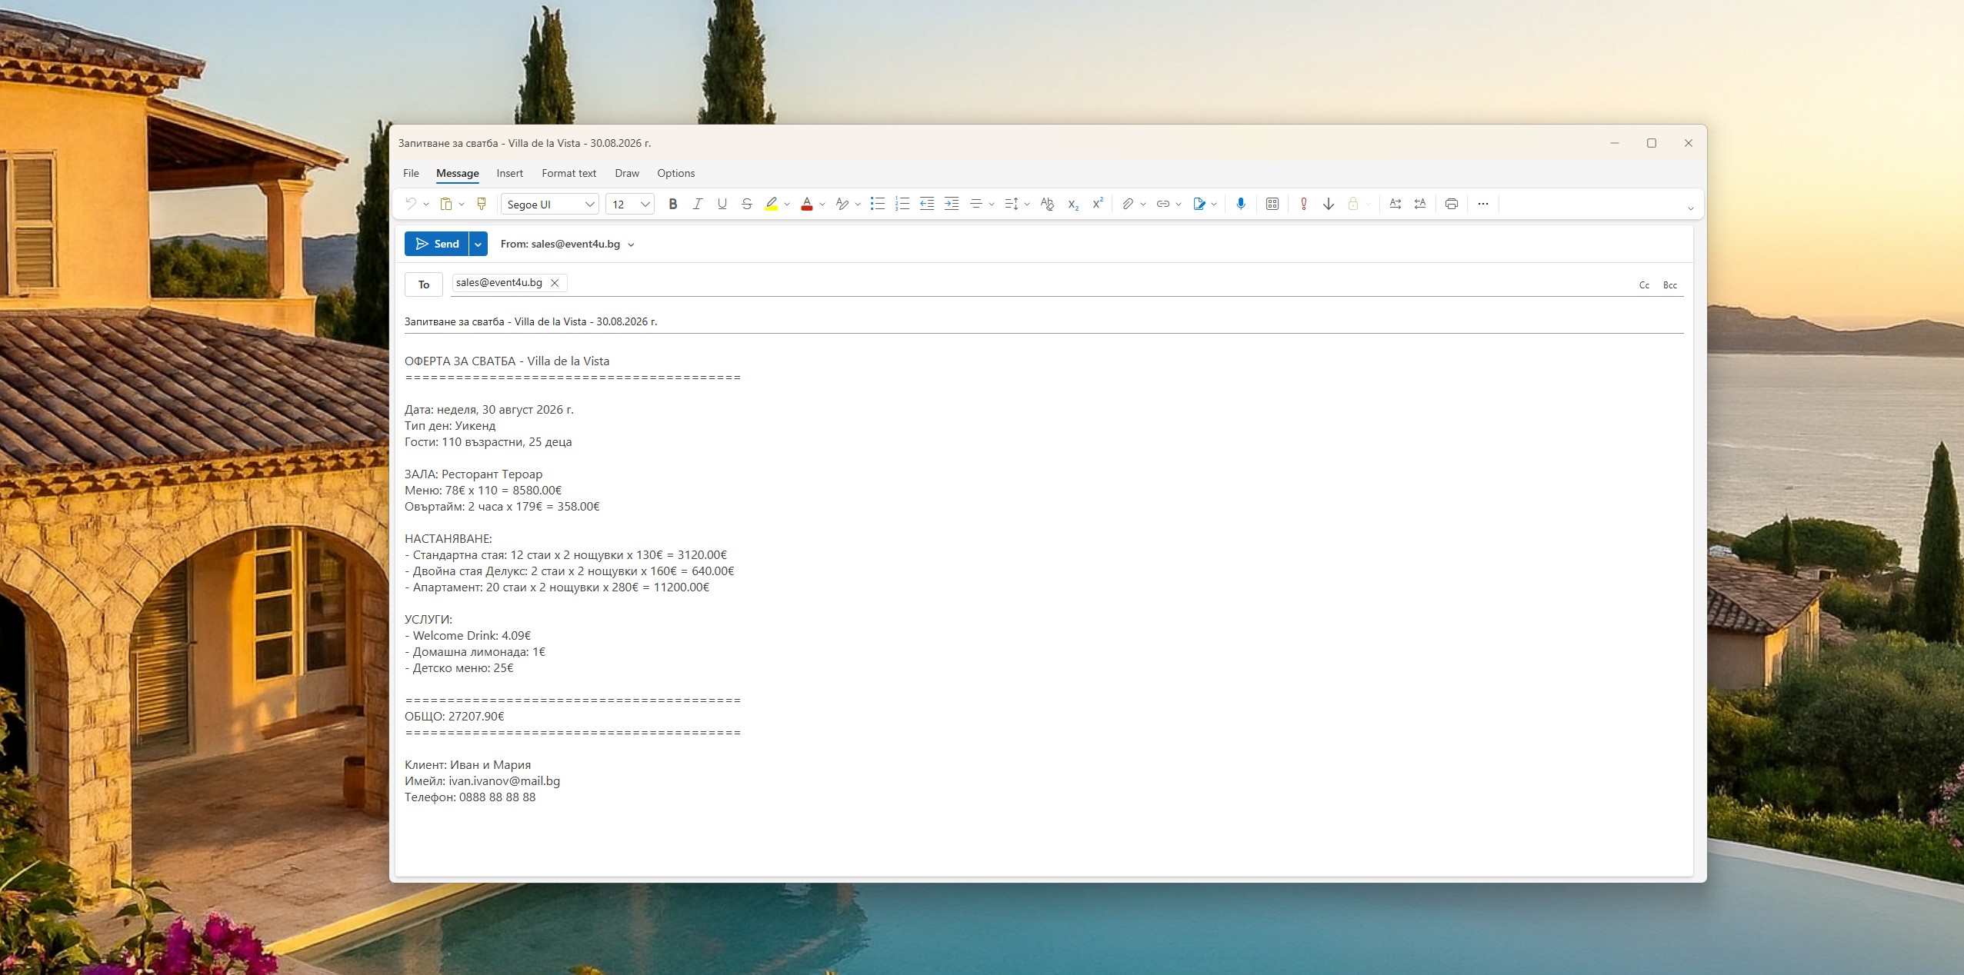Toggle numbered list
This screenshot has width=1964, height=975.
tap(902, 204)
